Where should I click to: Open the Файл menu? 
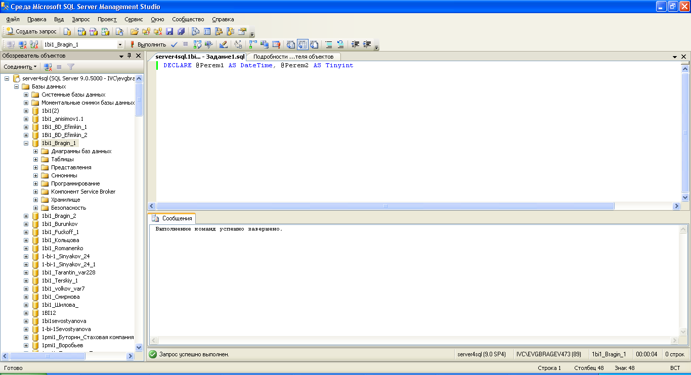13,19
